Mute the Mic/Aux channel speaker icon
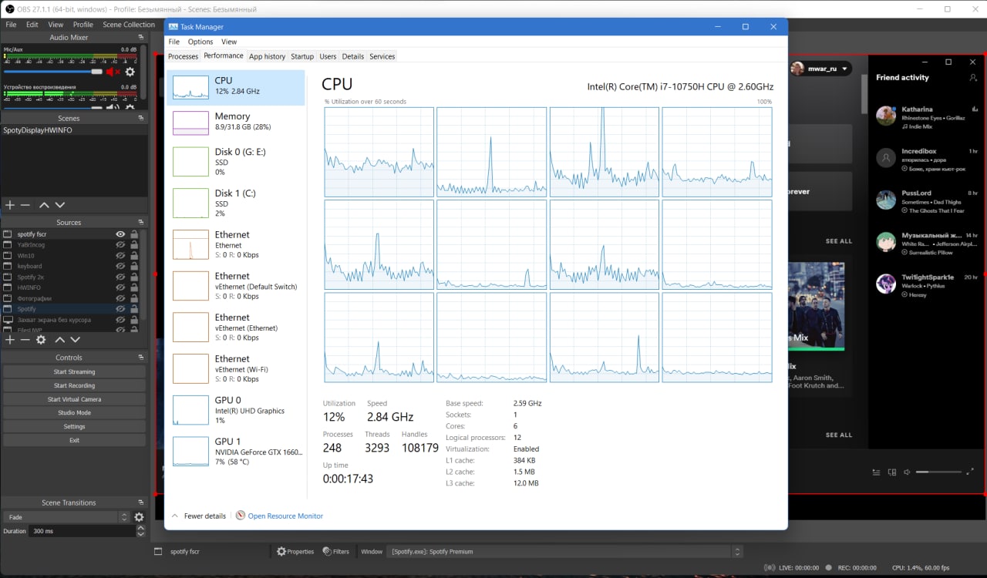The image size is (987, 578). [x=113, y=72]
